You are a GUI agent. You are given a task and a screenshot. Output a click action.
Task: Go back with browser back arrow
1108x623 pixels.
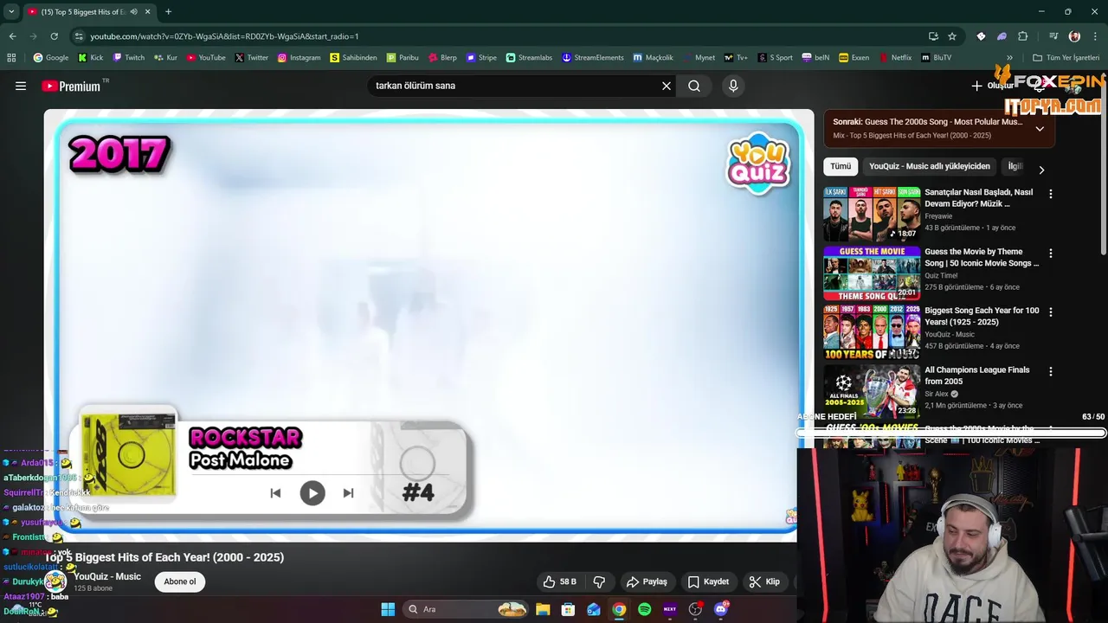[12, 36]
